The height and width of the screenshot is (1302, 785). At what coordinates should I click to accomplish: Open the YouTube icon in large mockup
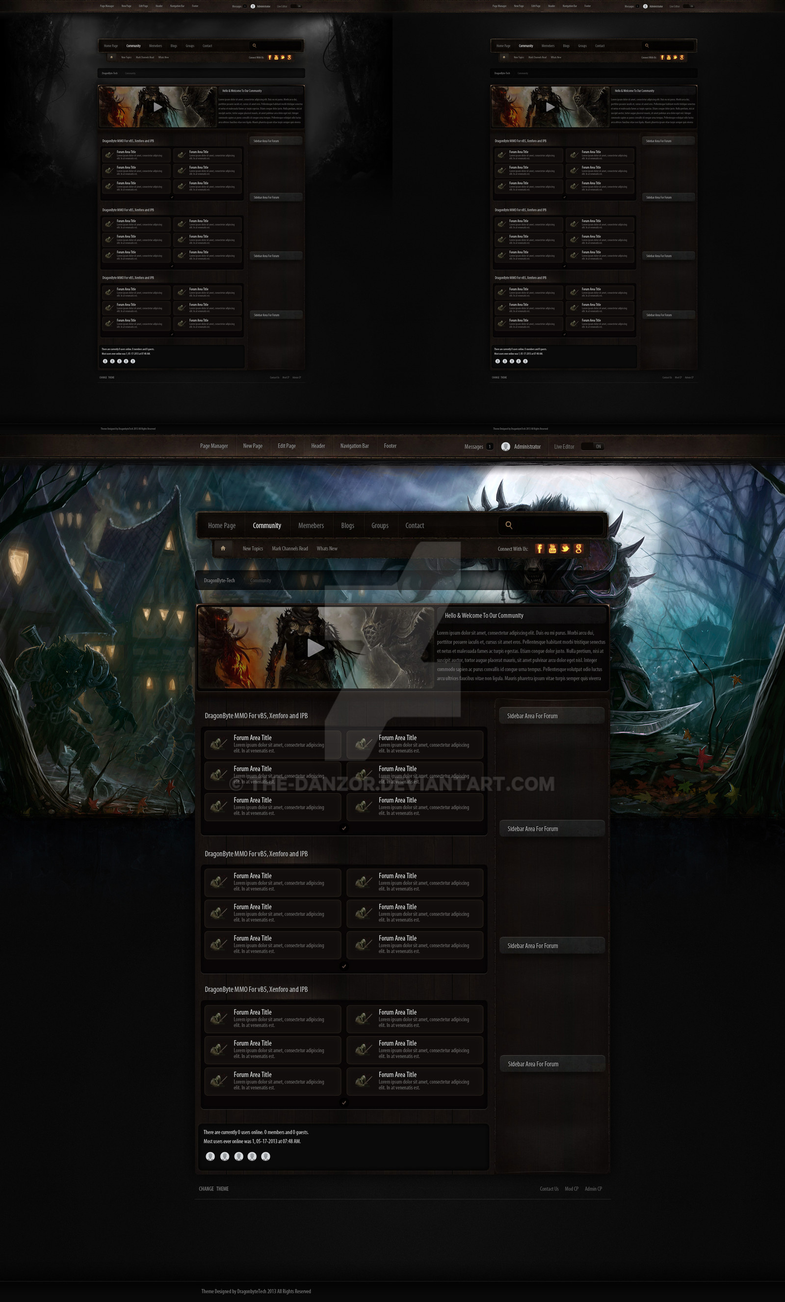pos(552,548)
